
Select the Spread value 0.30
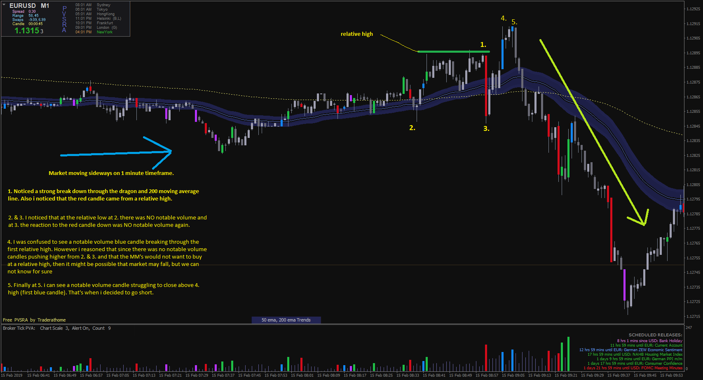point(32,12)
